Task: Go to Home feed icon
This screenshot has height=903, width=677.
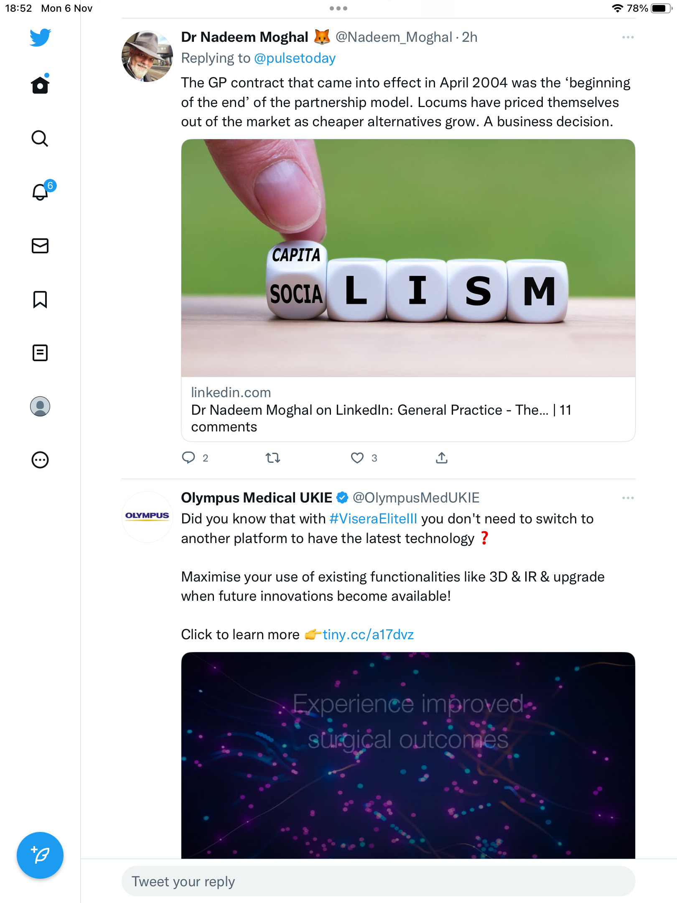Action: coord(40,84)
